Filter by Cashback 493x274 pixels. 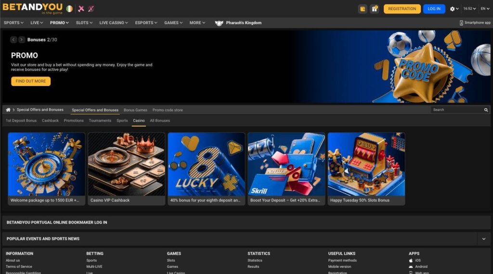(50, 121)
